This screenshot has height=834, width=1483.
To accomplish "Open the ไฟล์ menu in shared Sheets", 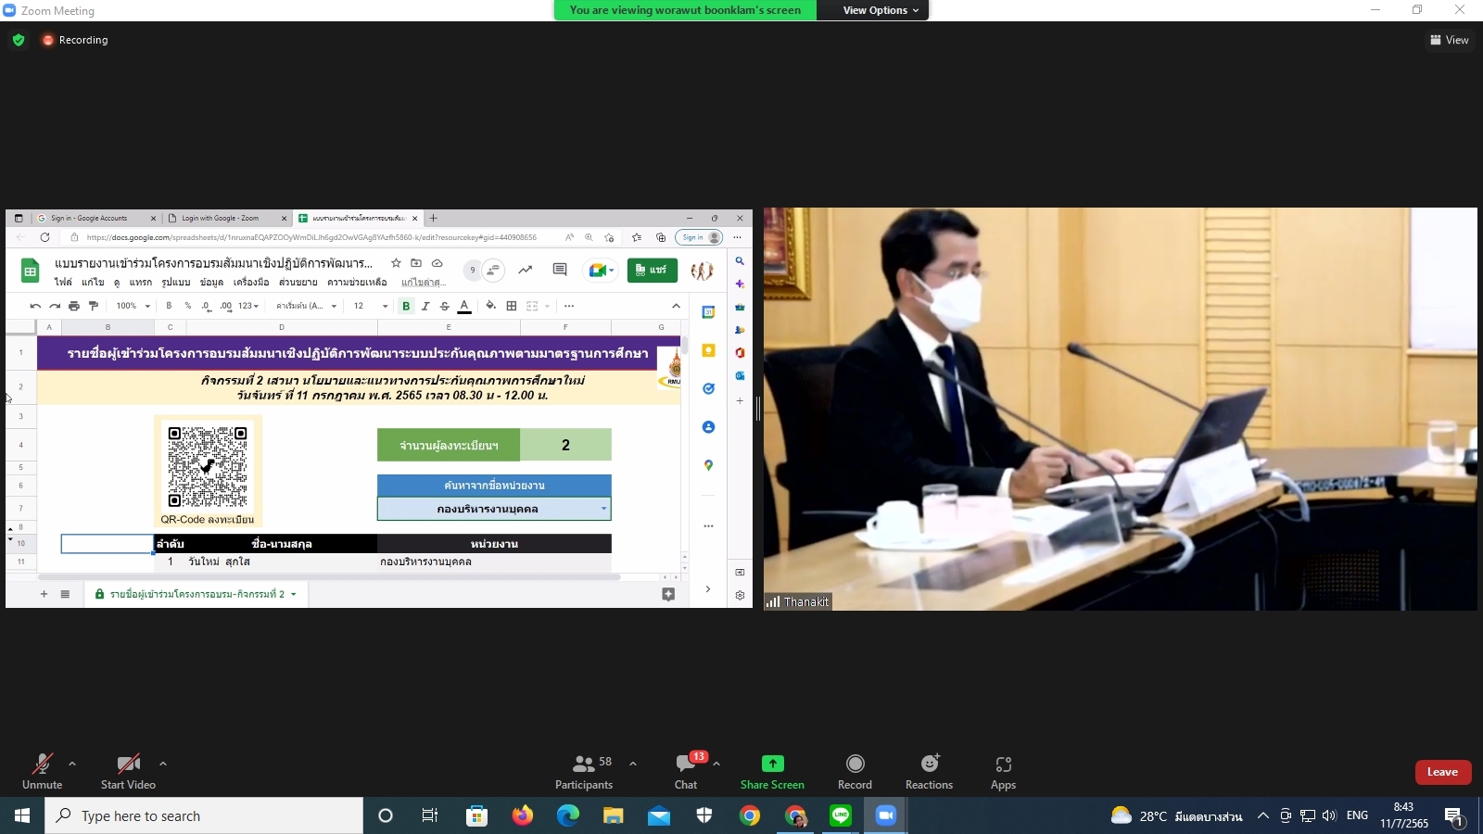I will pyautogui.click(x=63, y=282).
